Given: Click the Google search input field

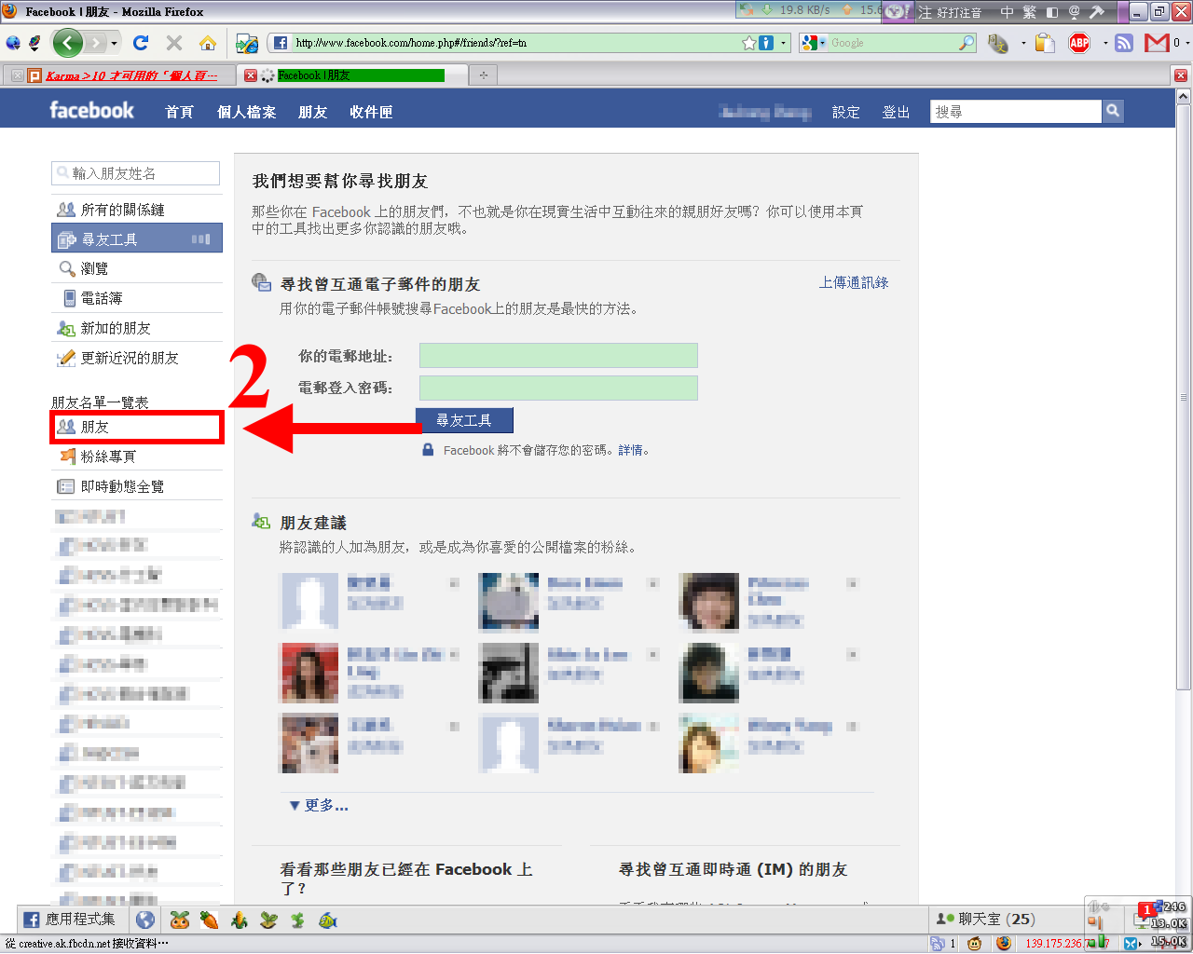Looking at the screenshot, I should (893, 43).
